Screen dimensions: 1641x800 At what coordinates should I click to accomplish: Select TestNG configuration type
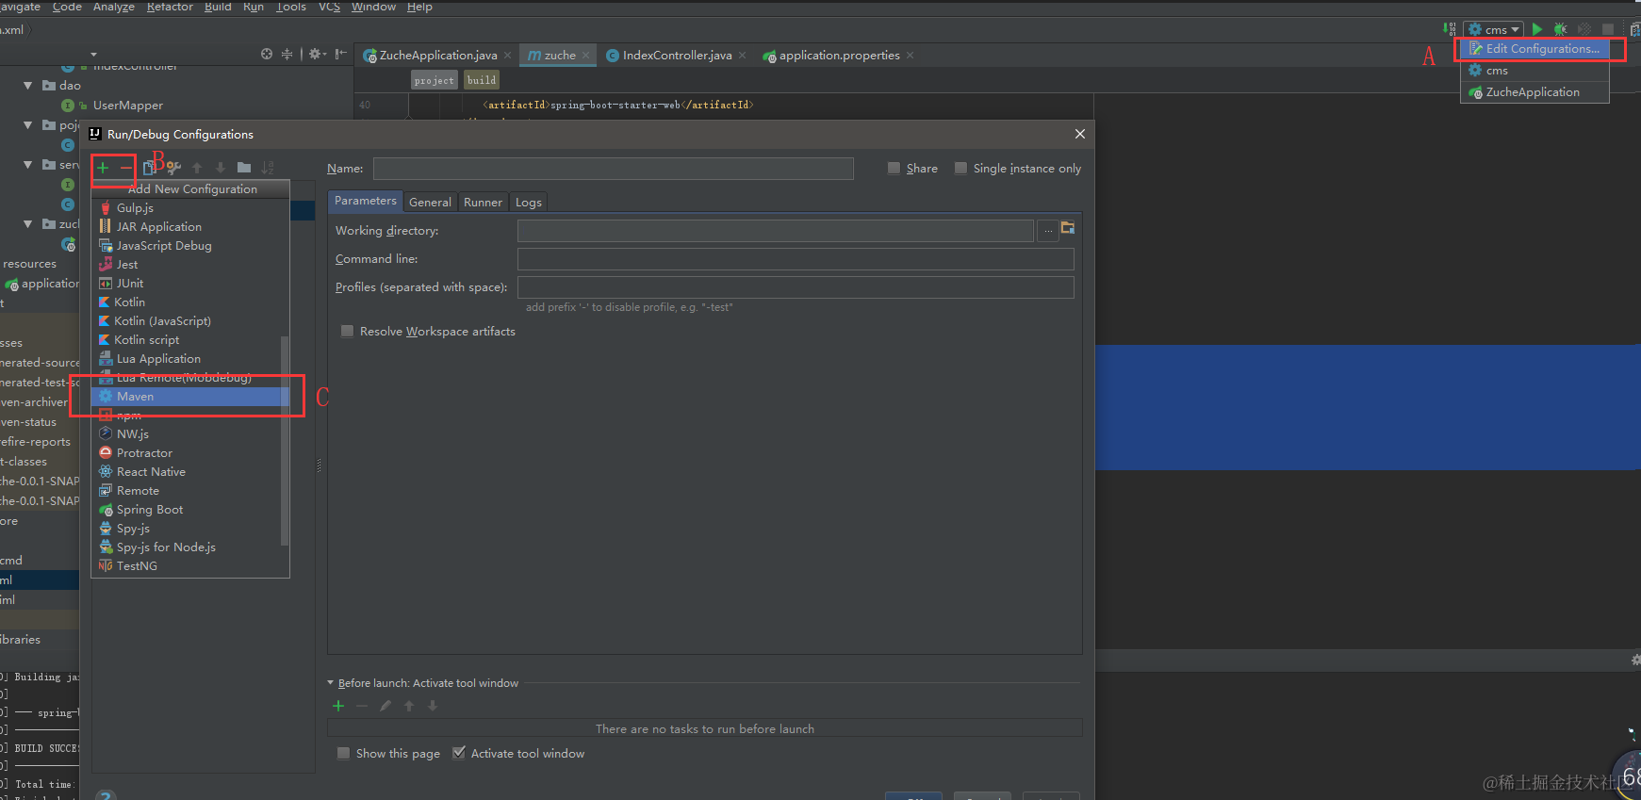[x=189, y=566]
